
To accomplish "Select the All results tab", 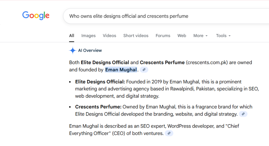I will click(71, 36).
